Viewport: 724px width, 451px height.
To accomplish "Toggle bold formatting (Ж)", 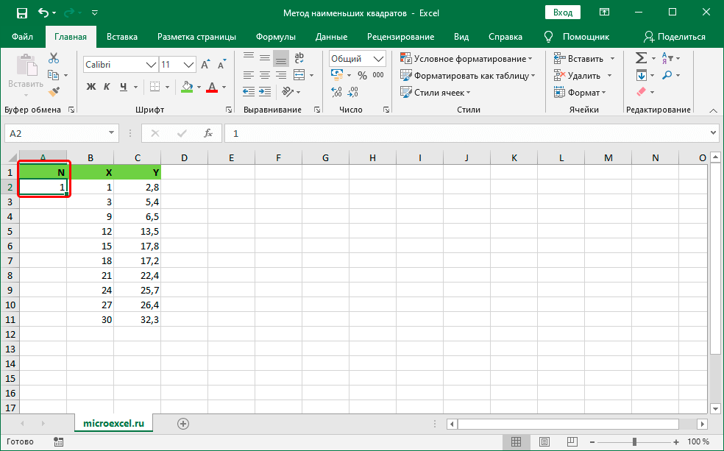I will pyautogui.click(x=91, y=87).
